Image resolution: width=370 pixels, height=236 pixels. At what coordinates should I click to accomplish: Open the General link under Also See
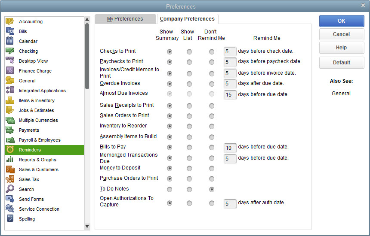pos(341,94)
